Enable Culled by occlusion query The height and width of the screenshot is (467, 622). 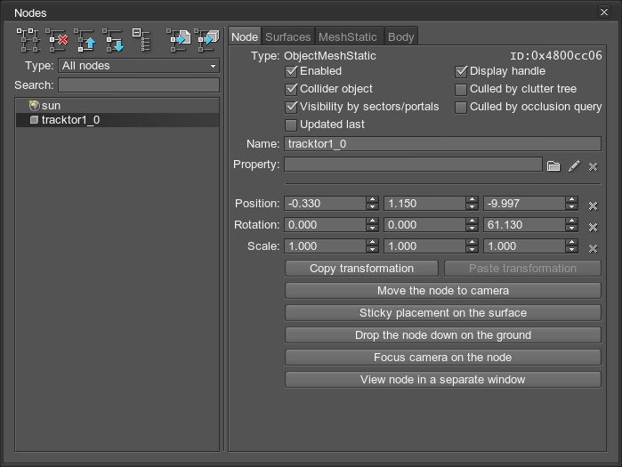click(x=461, y=107)
